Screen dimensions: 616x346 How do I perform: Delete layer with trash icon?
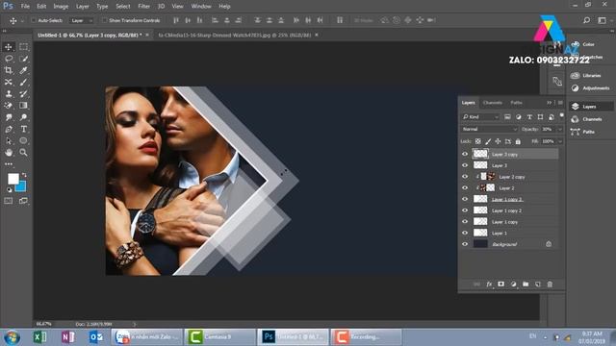(x=550, y=284)
